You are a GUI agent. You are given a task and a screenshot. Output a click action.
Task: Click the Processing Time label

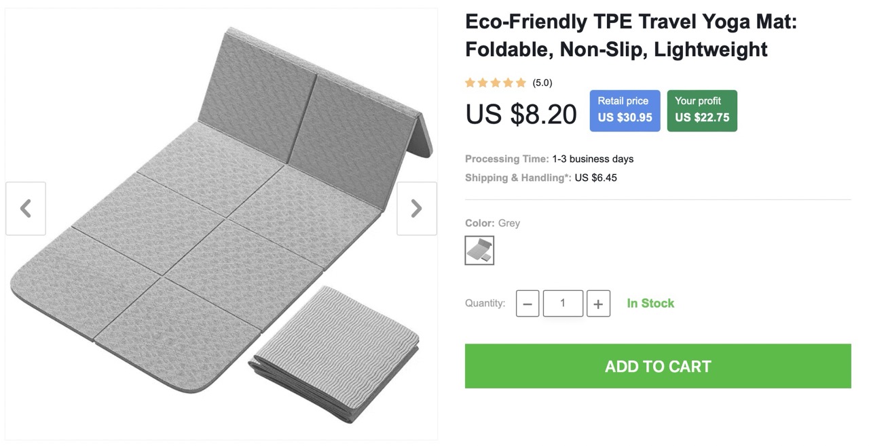point(506,159)
